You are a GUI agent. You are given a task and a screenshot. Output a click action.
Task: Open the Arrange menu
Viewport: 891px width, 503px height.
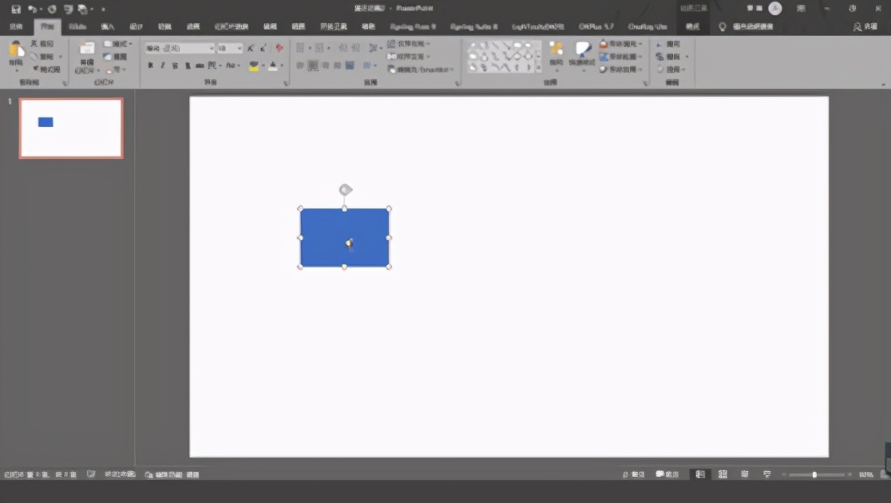[556, 56]
